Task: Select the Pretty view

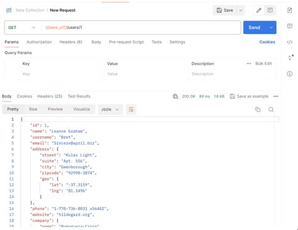Action: point(13,109)
